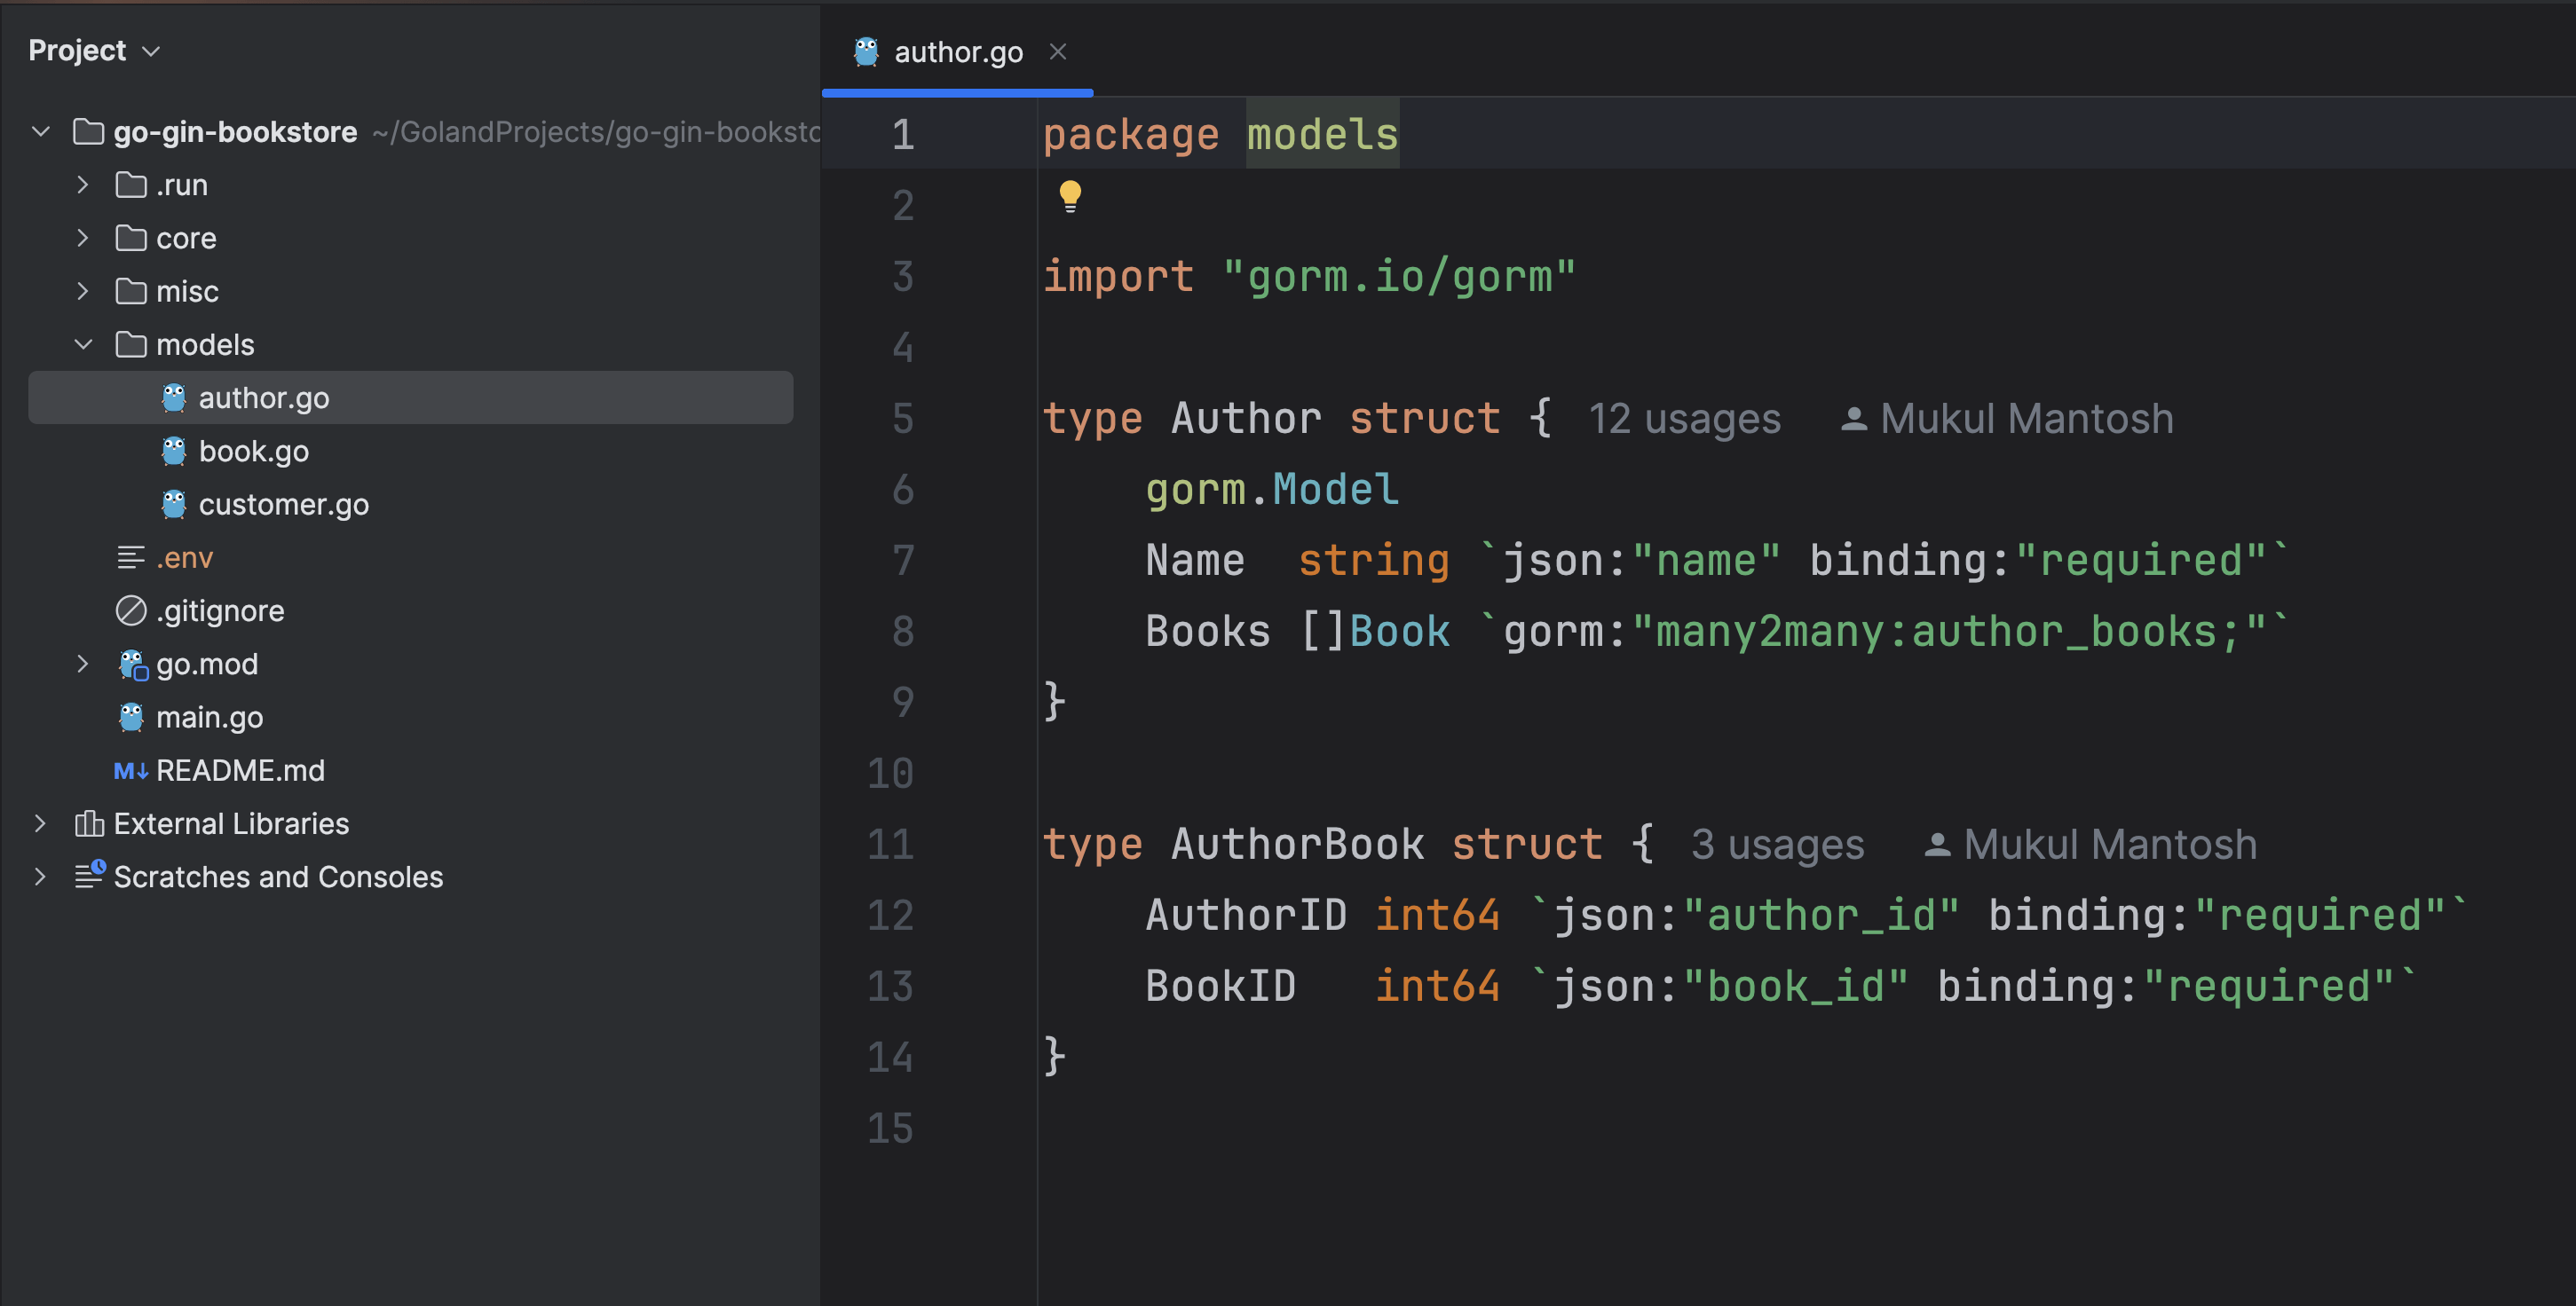This screenshot has width=2576, height=1306.
Task: Click the README.md markdown icon
Action: 130,770
